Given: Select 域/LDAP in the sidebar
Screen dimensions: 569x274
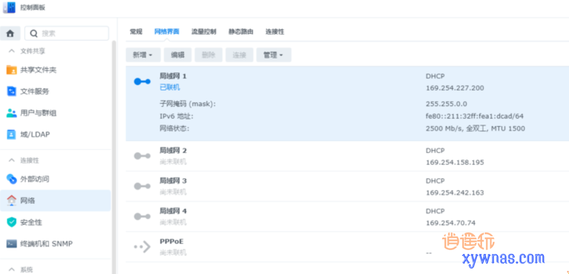Looking at the screenshot, I should click(35, 135).
